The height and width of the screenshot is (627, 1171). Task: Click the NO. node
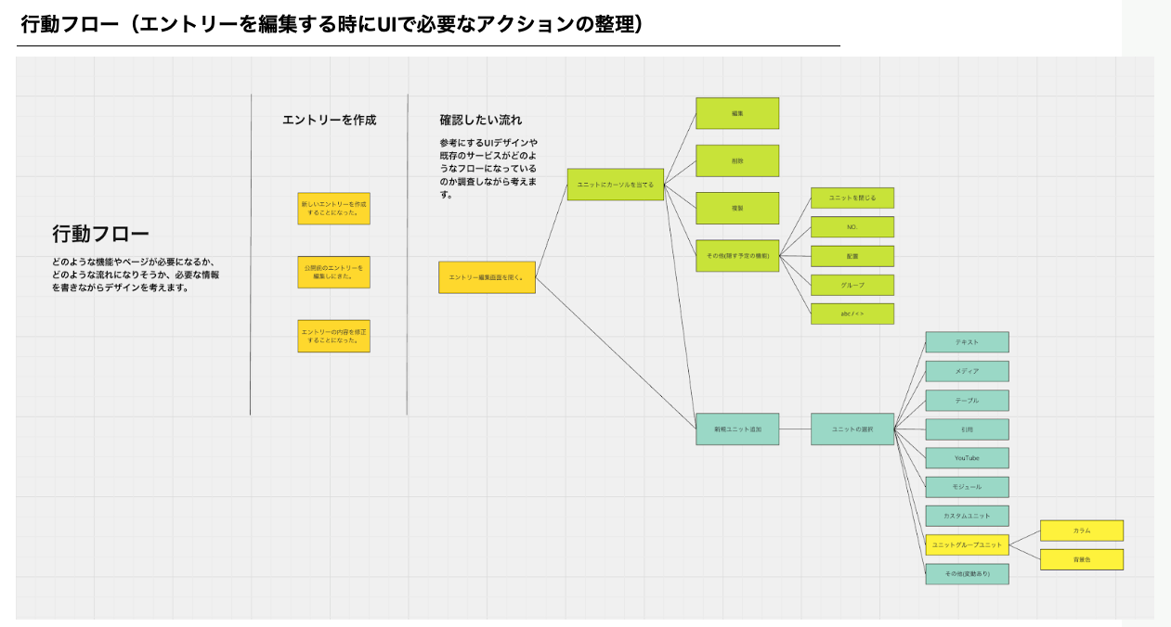(x=852, y=226)
